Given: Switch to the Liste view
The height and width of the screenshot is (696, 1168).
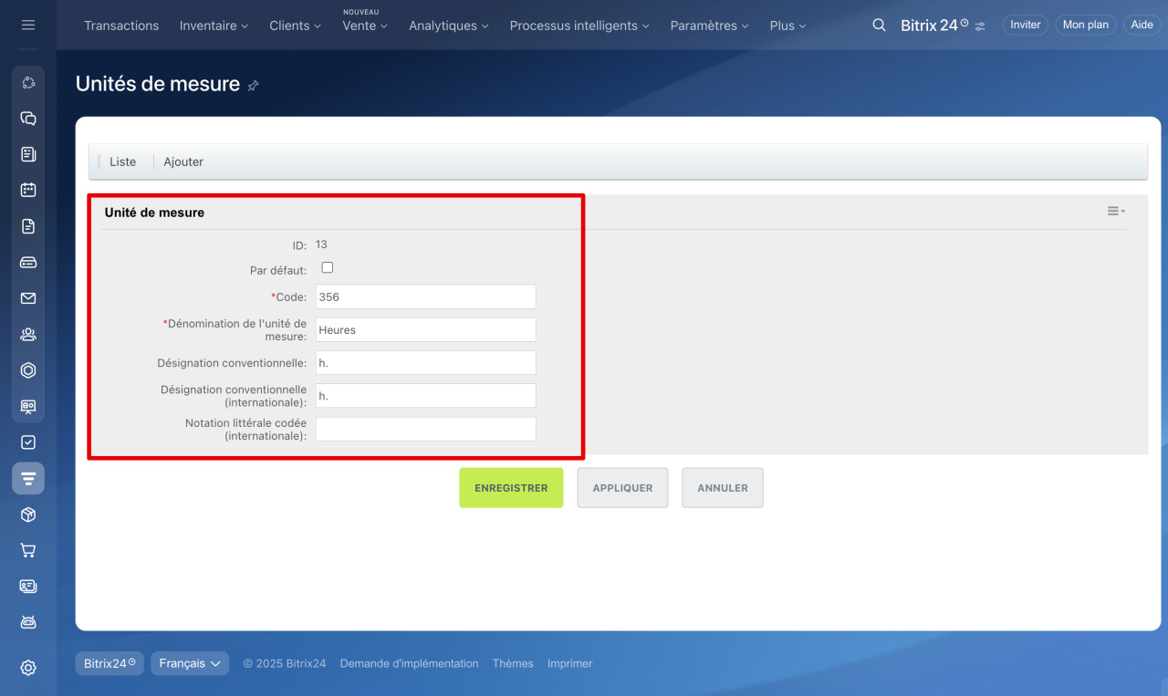Looking at the screenshot, I should pyautogui.click(x=122, y=161).
